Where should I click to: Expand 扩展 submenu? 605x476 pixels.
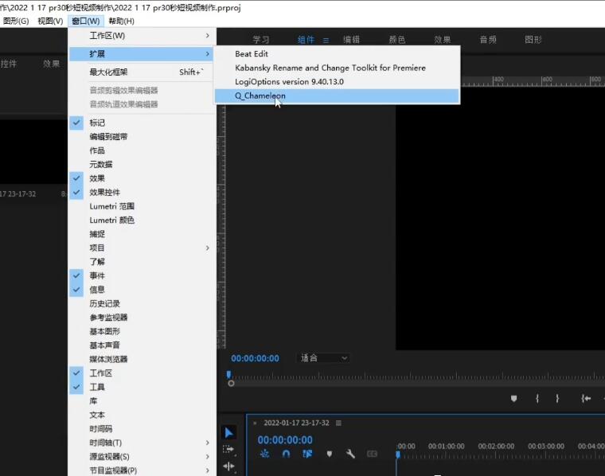(142, 53)
